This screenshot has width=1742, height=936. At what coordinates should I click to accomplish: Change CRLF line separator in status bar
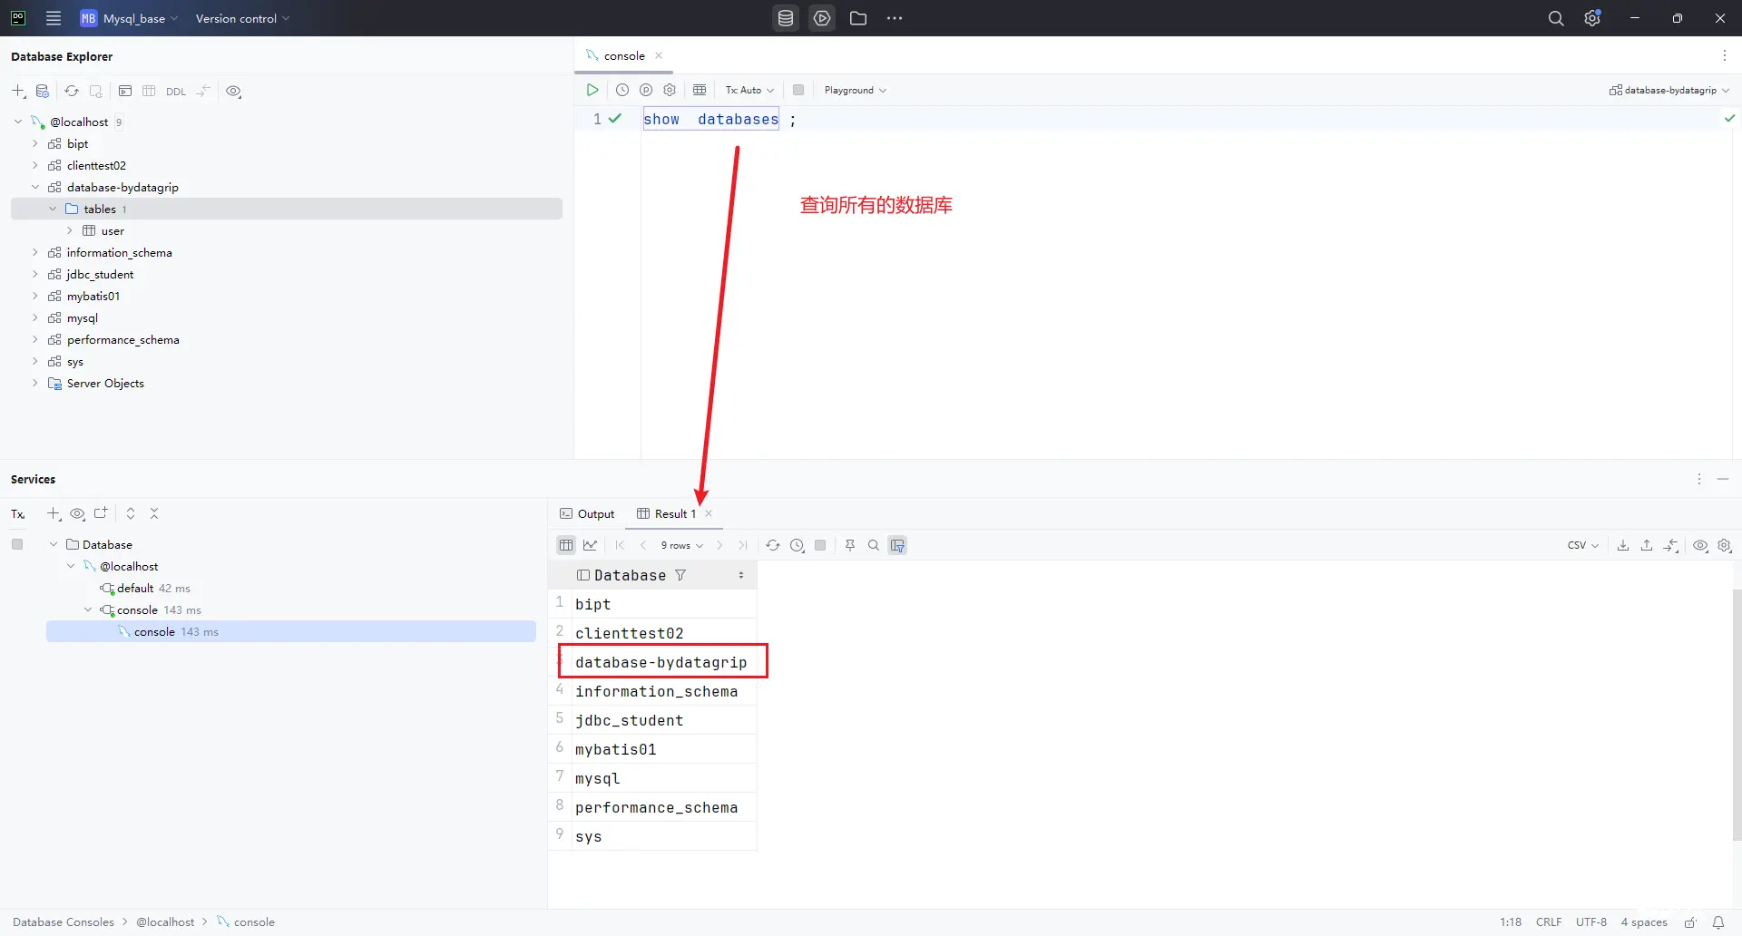click(x=1549, y=921)
